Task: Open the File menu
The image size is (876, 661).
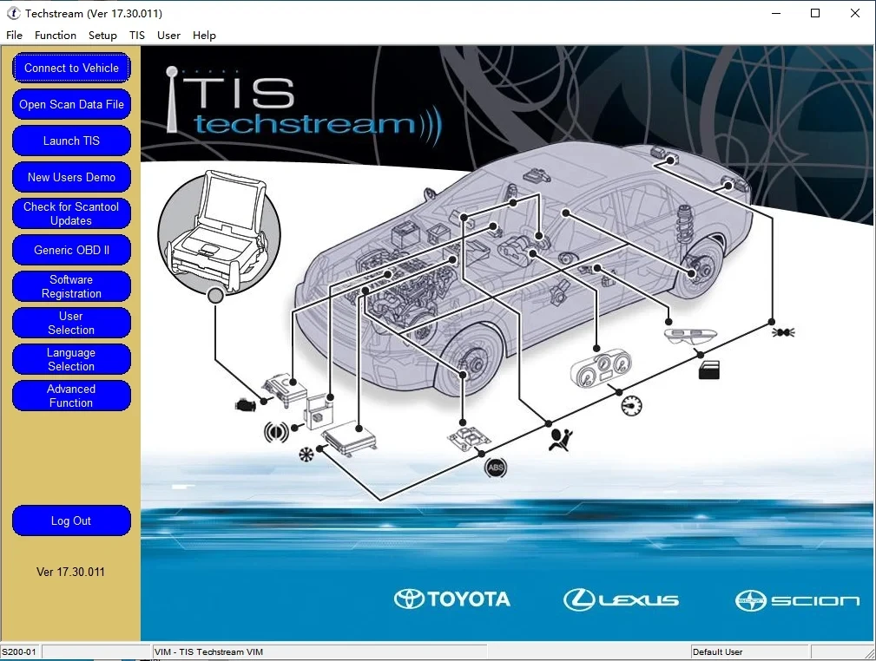Action: (14, 36)
